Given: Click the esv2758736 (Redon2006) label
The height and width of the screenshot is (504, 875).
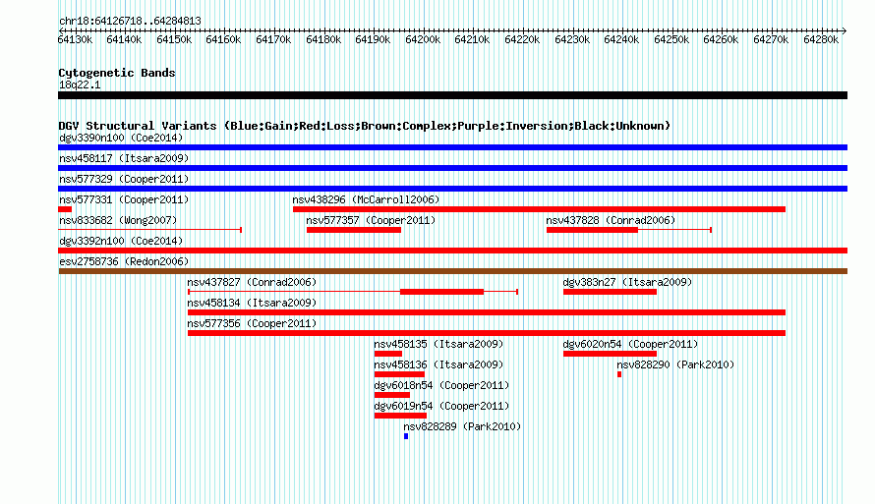Looking at the screenshot, I should (124, 261).
